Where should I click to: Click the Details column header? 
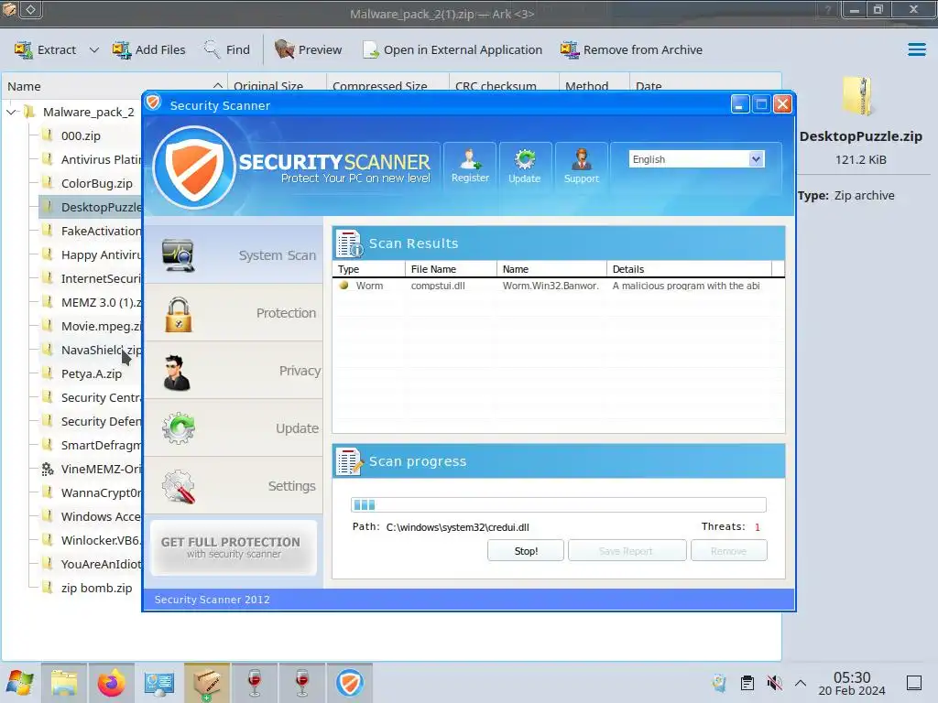(x=689, y=269)
